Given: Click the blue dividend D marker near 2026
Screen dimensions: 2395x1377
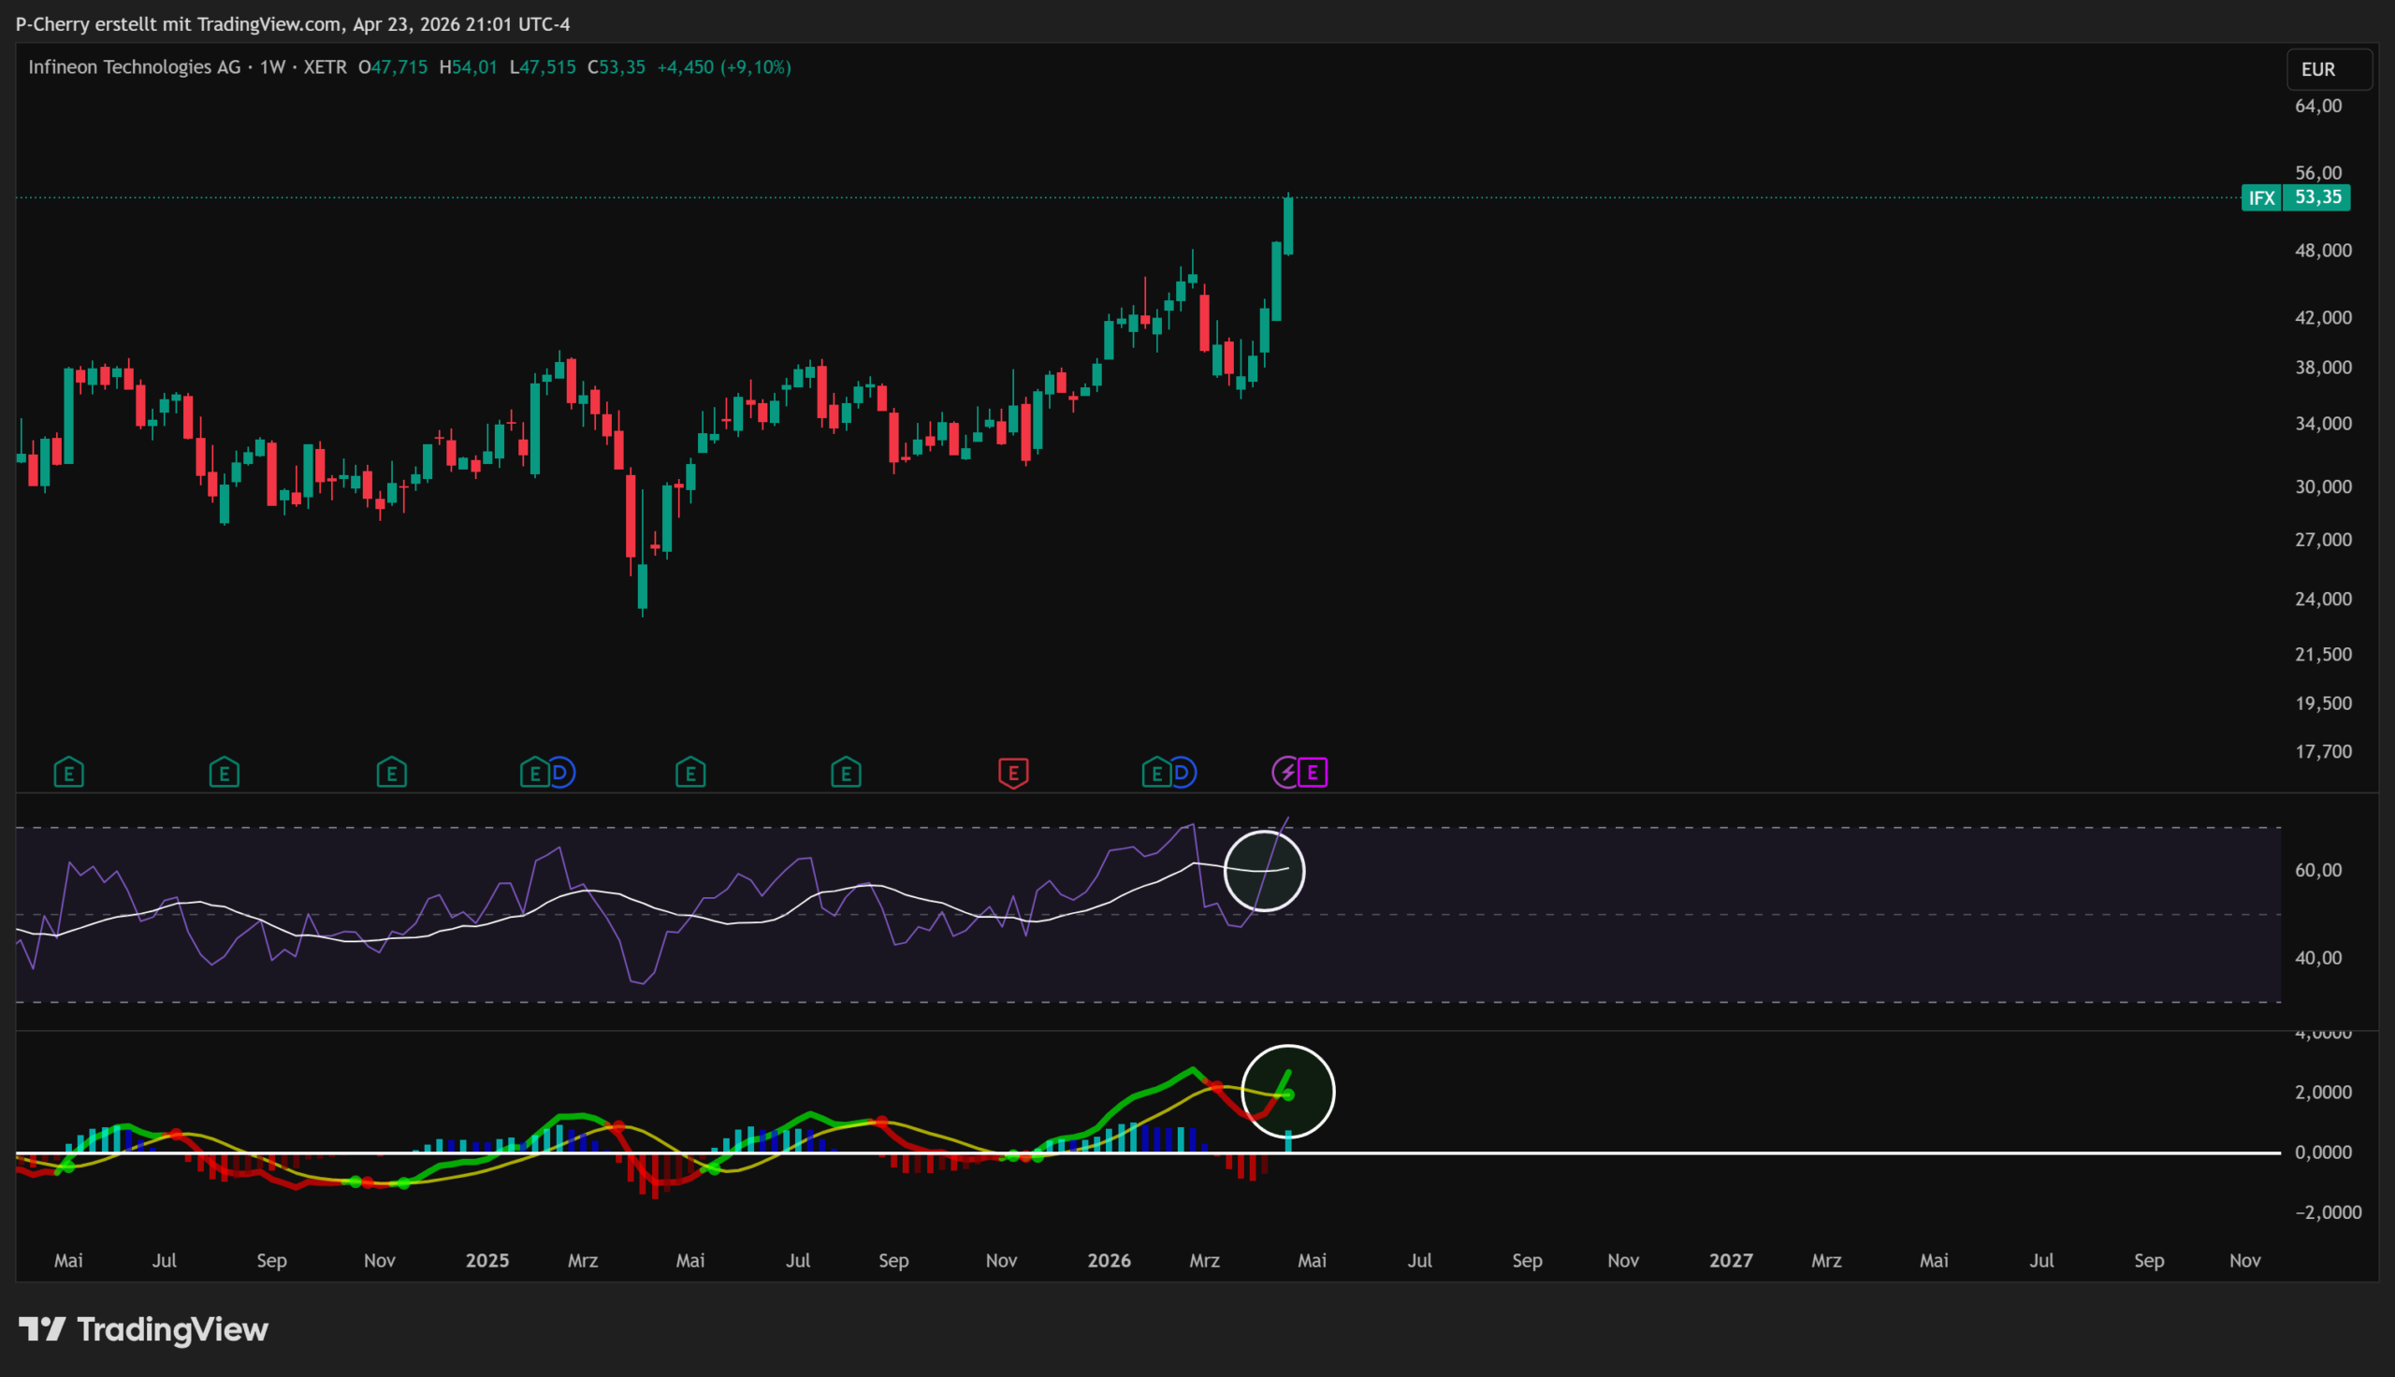Looking at the screenshot, I should pos(1182,773).
